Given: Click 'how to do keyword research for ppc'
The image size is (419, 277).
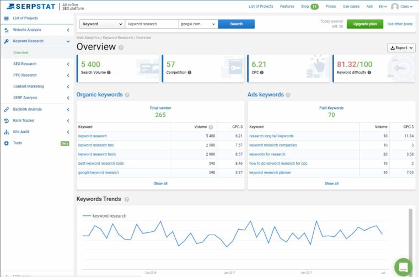Looking at the screenshot, I should coord(278,164).
